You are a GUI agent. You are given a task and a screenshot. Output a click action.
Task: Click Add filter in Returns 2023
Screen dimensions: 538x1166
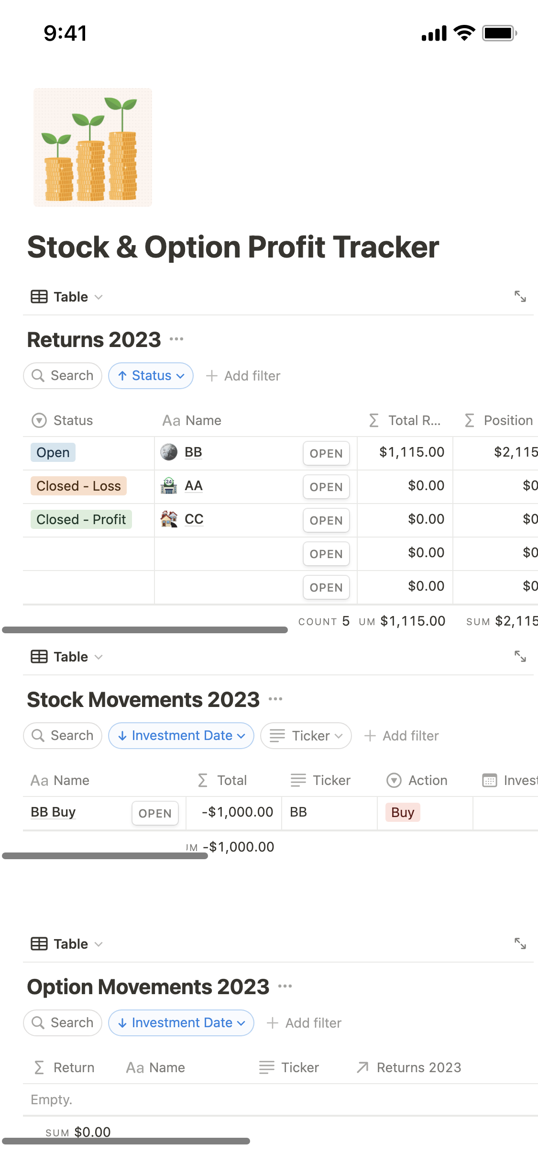[x=243, y=376]
